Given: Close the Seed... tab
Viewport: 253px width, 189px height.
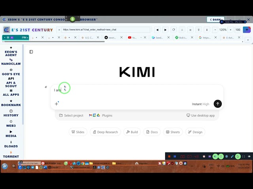Looking at the screenshot, I should [x=168, y=37].
